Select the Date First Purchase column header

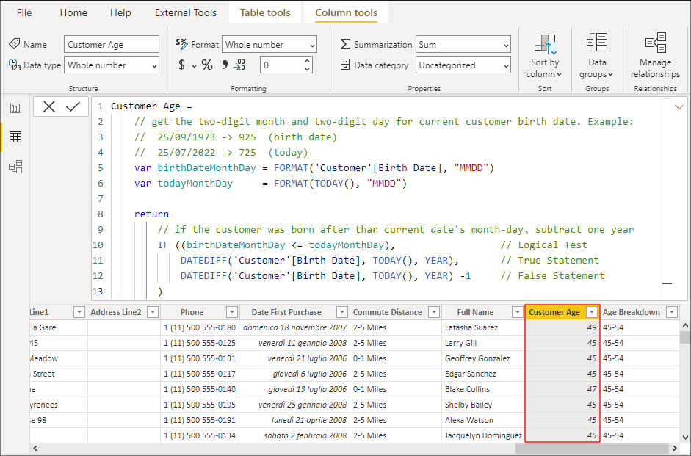click(x=286, y=312)
